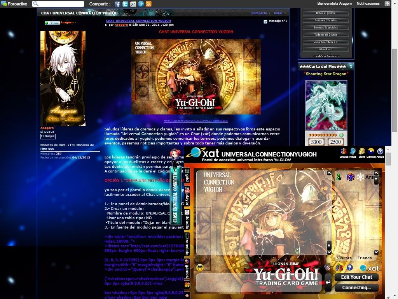Share the topic via the Google Plus icon
398x299 pixels.
[133, 4]
